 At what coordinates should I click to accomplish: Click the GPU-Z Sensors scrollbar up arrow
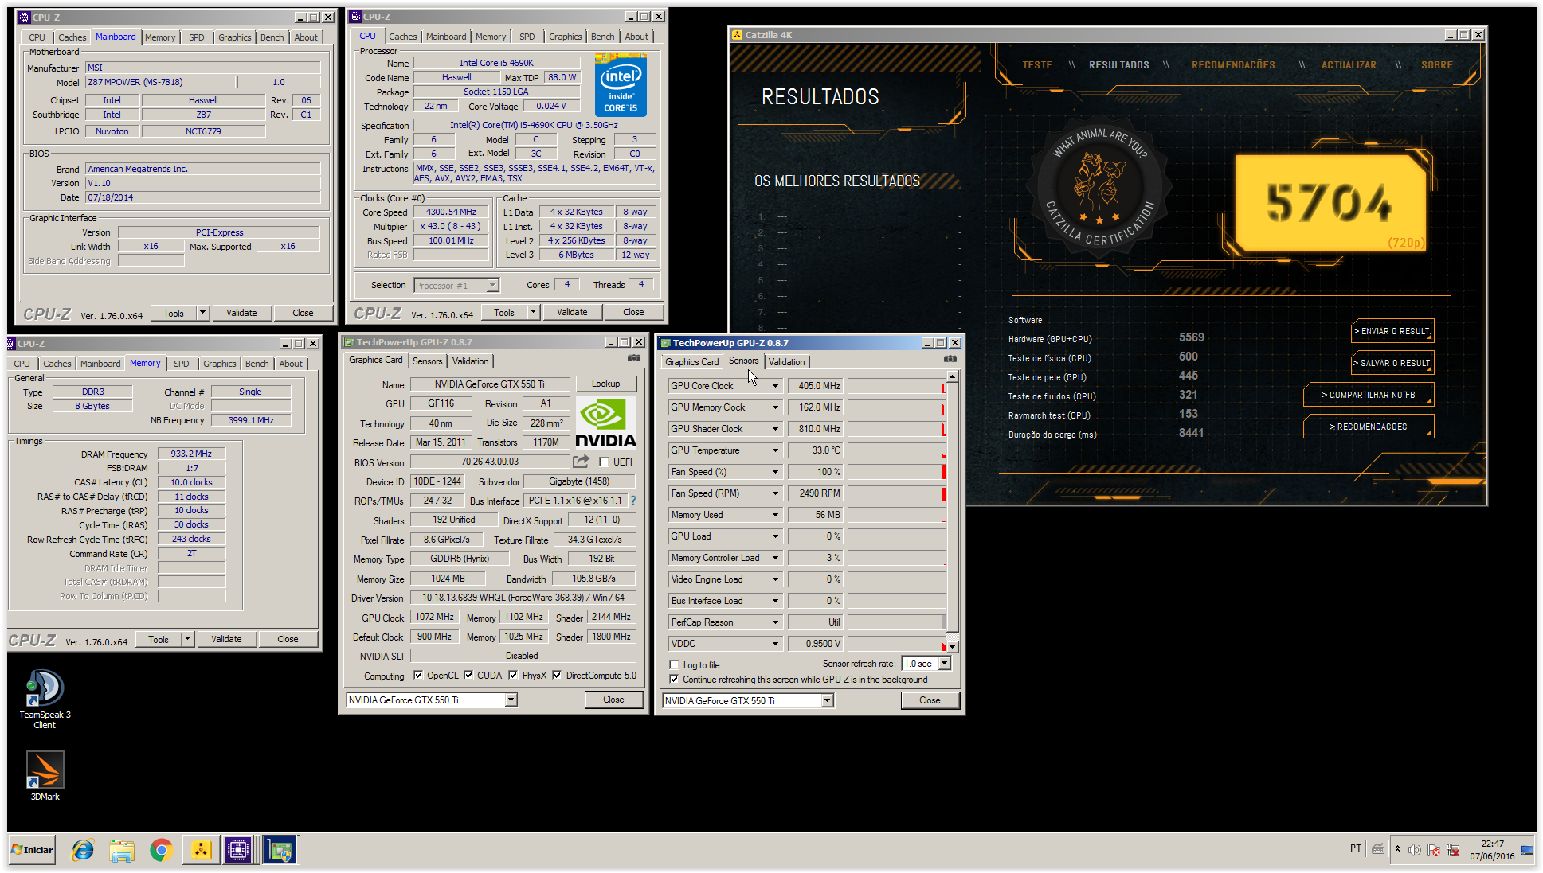click(x=953, y=377)
